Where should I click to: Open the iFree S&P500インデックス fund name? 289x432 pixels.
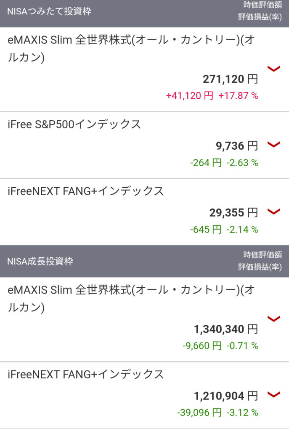tap(74, 124)
